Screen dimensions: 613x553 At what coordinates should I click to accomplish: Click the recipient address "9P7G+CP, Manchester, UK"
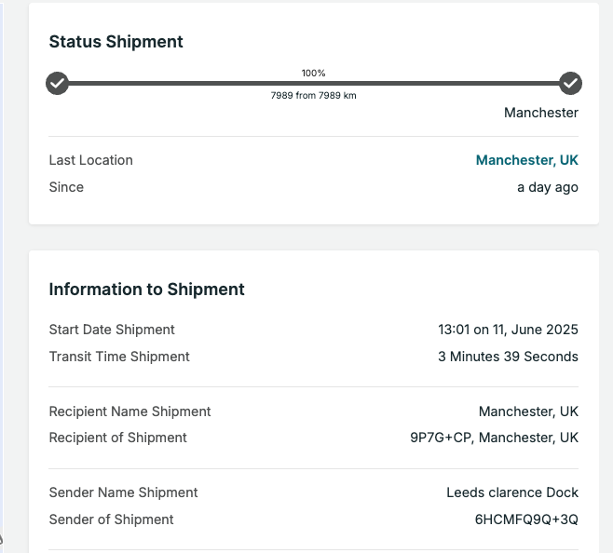point(494,438)
